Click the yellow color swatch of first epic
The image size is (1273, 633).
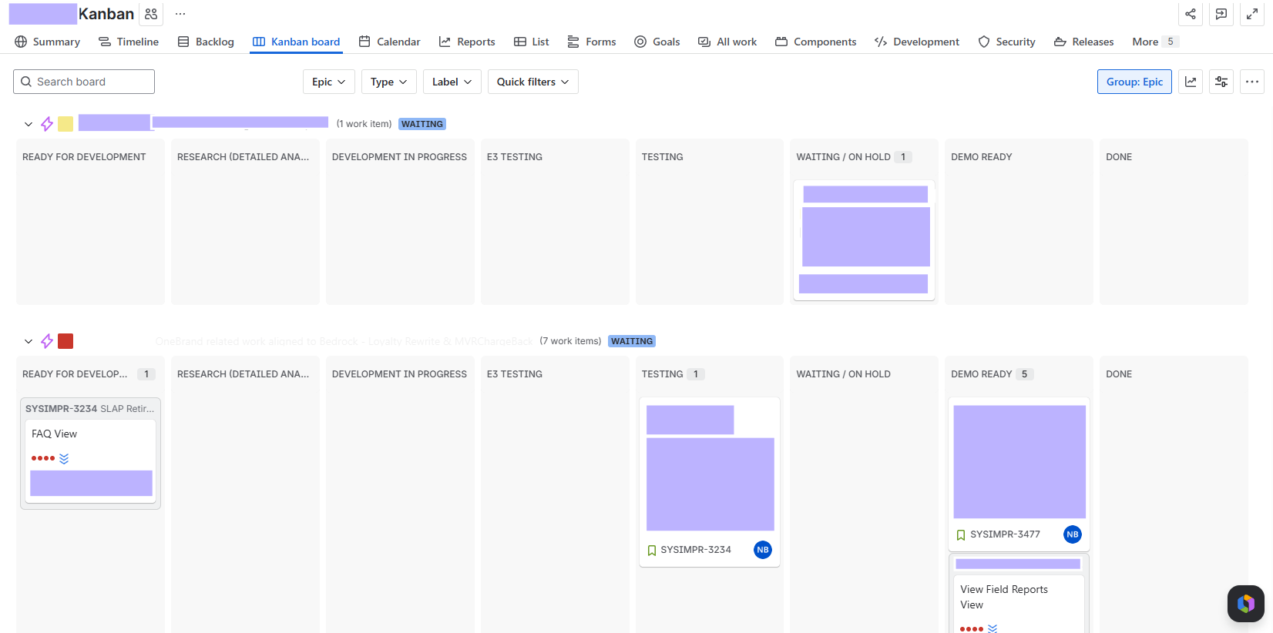[65, 124]
